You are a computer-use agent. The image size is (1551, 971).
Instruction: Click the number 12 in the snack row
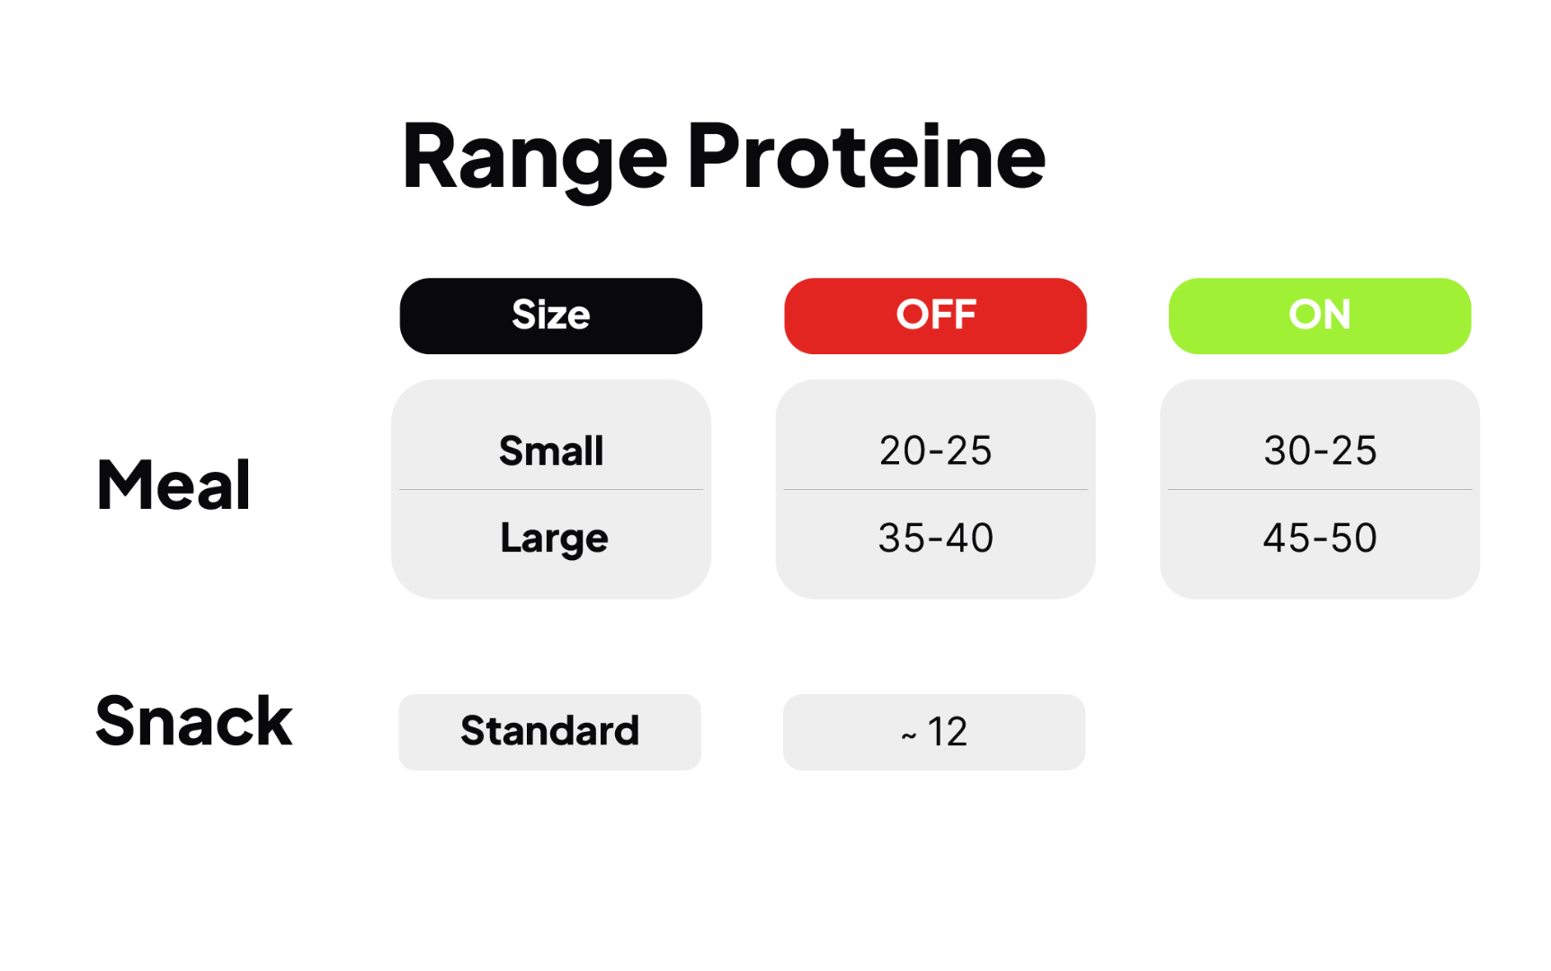[x=947, y=732]
